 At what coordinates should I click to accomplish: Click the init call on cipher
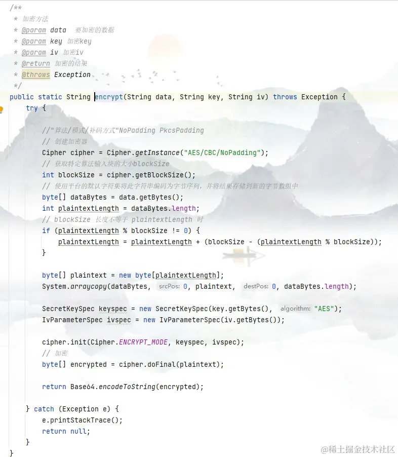tap(78, 342)
